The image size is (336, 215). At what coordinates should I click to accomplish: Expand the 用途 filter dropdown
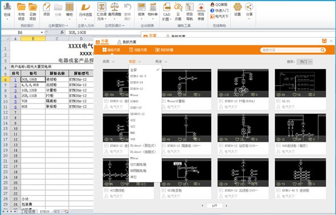[161, 61]
